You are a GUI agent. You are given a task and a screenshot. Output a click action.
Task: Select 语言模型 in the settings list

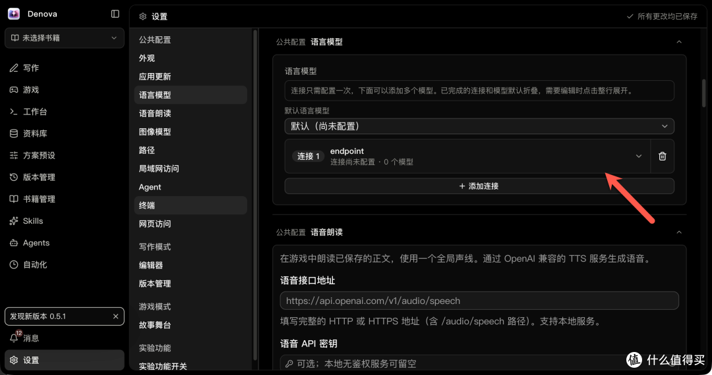(191, 95)
